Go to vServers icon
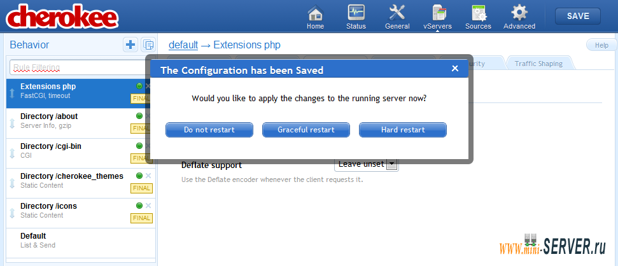618x266 pixels. pyautogui.click(x=437, y=13)
